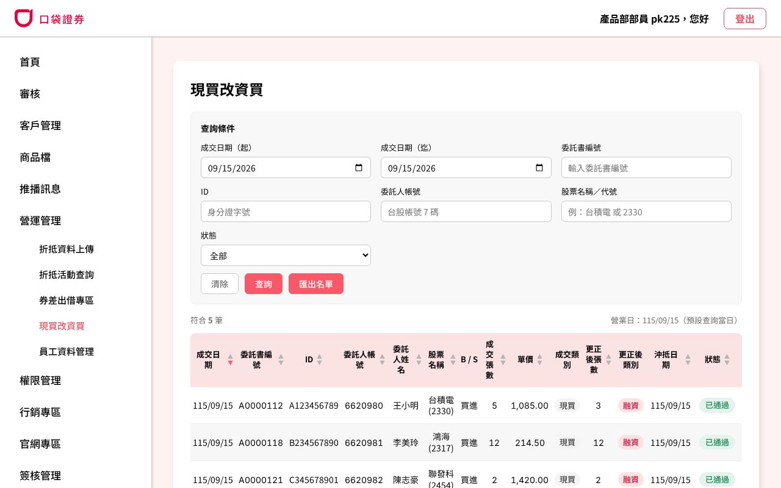The height and width of the screenshot is (488, 781).
Task: Click unit price 214.50
Action: coord(530,442)
